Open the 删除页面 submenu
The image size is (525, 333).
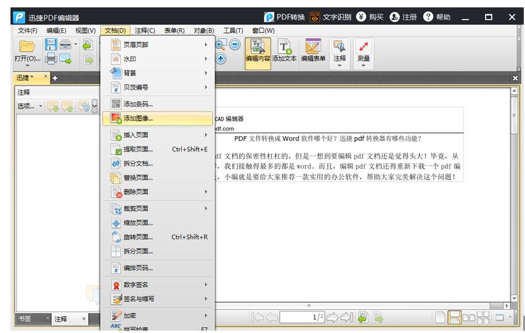[x=157, y=191]
